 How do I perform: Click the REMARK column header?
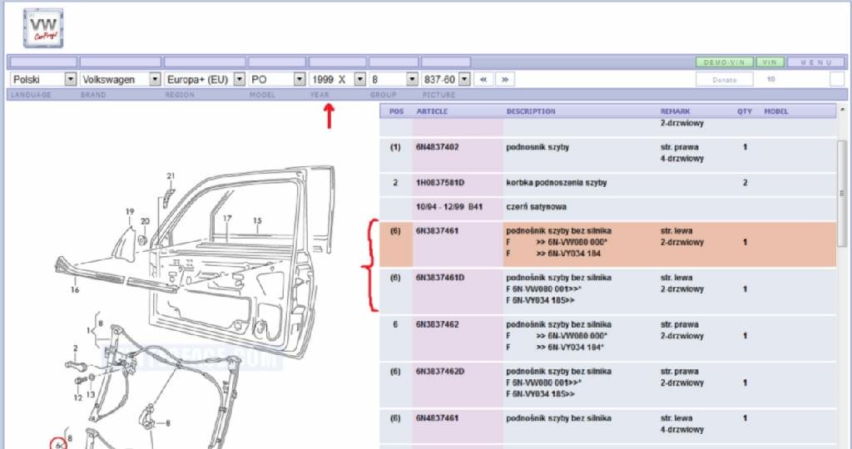point(676,111)
